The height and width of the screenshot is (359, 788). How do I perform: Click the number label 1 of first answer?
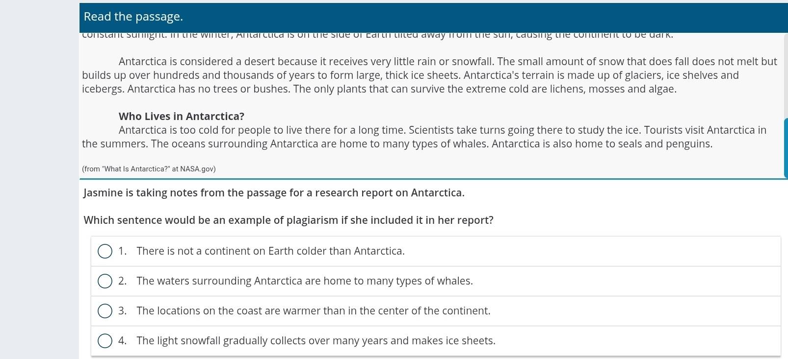click(x=122, y=251)
